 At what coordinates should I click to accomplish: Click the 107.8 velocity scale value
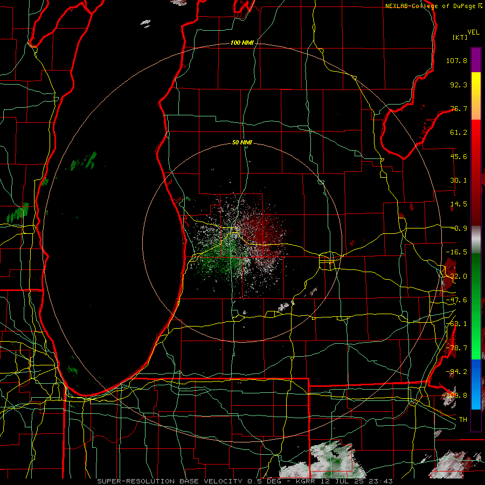[x=456, y=60]
